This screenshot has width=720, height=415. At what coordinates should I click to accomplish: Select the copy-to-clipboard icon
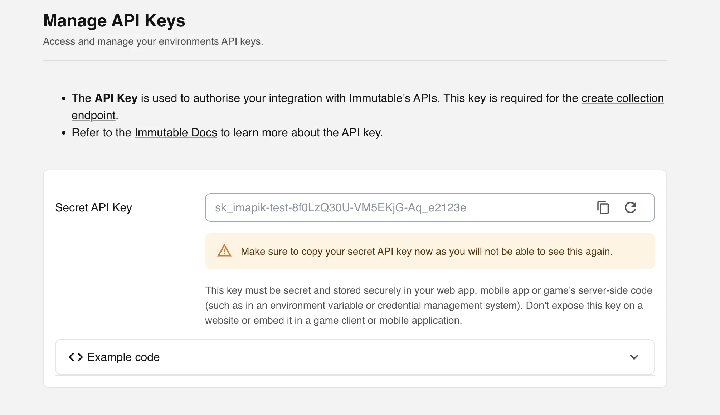(603, 207)
